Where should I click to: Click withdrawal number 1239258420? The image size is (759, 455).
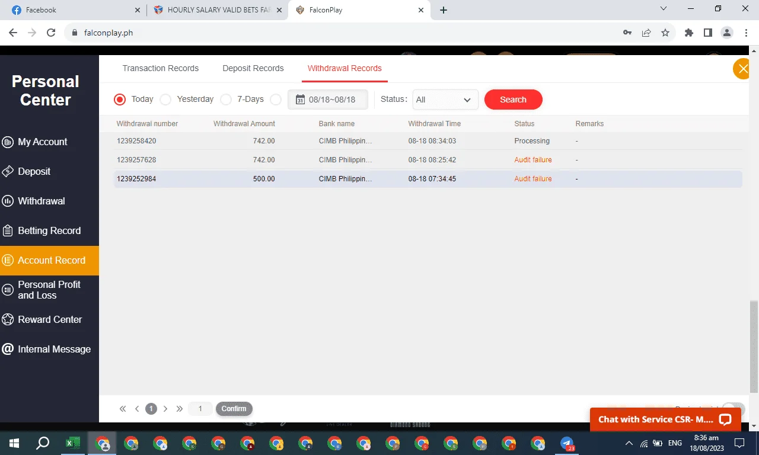[x=136, y=141]
